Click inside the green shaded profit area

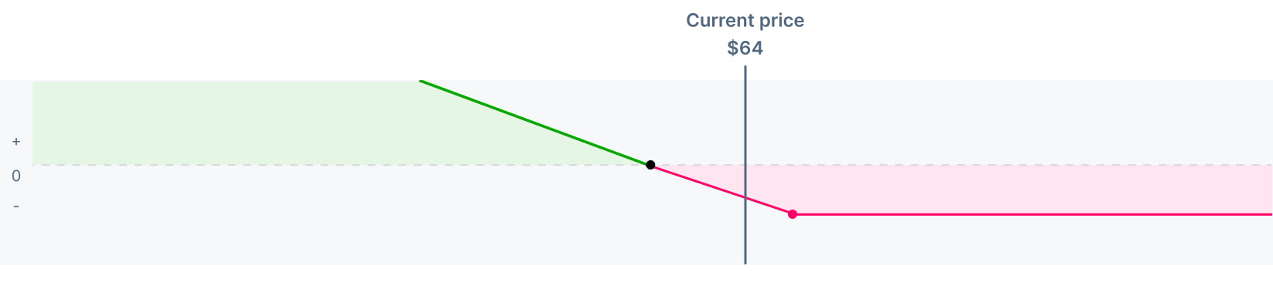(x=232, y=123)
